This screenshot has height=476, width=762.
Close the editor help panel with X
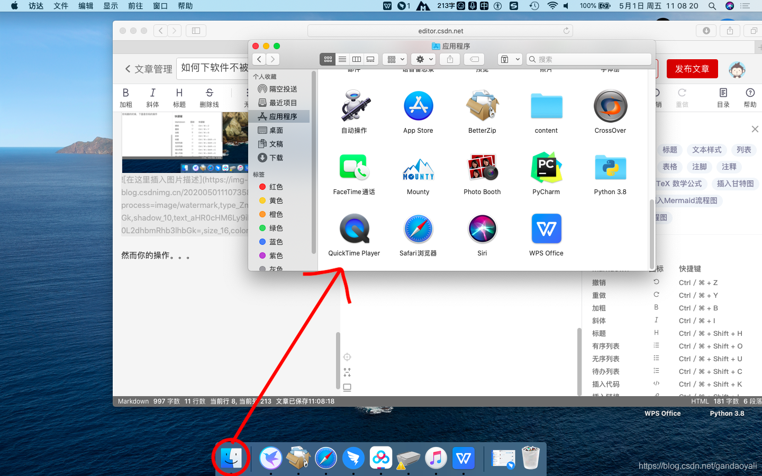755,129
